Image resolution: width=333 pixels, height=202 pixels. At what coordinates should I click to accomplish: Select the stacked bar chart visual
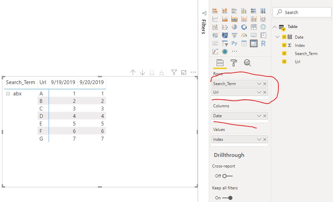click(215, 11)
